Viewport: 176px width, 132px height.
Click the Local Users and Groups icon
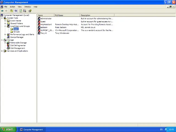(x=8, y=26)
